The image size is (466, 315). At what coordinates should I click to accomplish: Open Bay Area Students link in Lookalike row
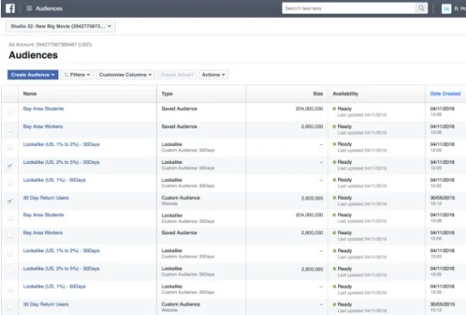point(44,215)
